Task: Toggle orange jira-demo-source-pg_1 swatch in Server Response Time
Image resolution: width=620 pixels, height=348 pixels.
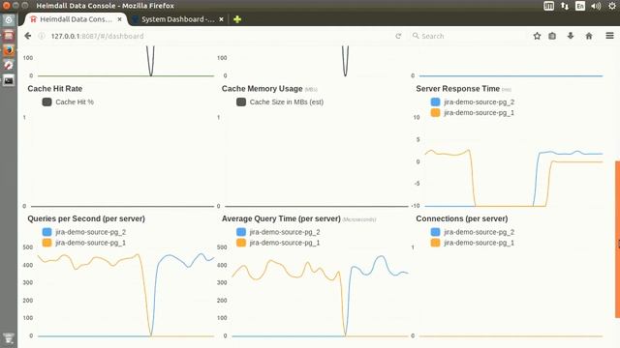Action: (x=435, y=112)
